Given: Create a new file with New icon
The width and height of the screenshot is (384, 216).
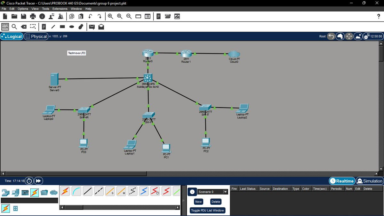Looking at the screenshot, I should pyautogui.click(x=5, y=16).
